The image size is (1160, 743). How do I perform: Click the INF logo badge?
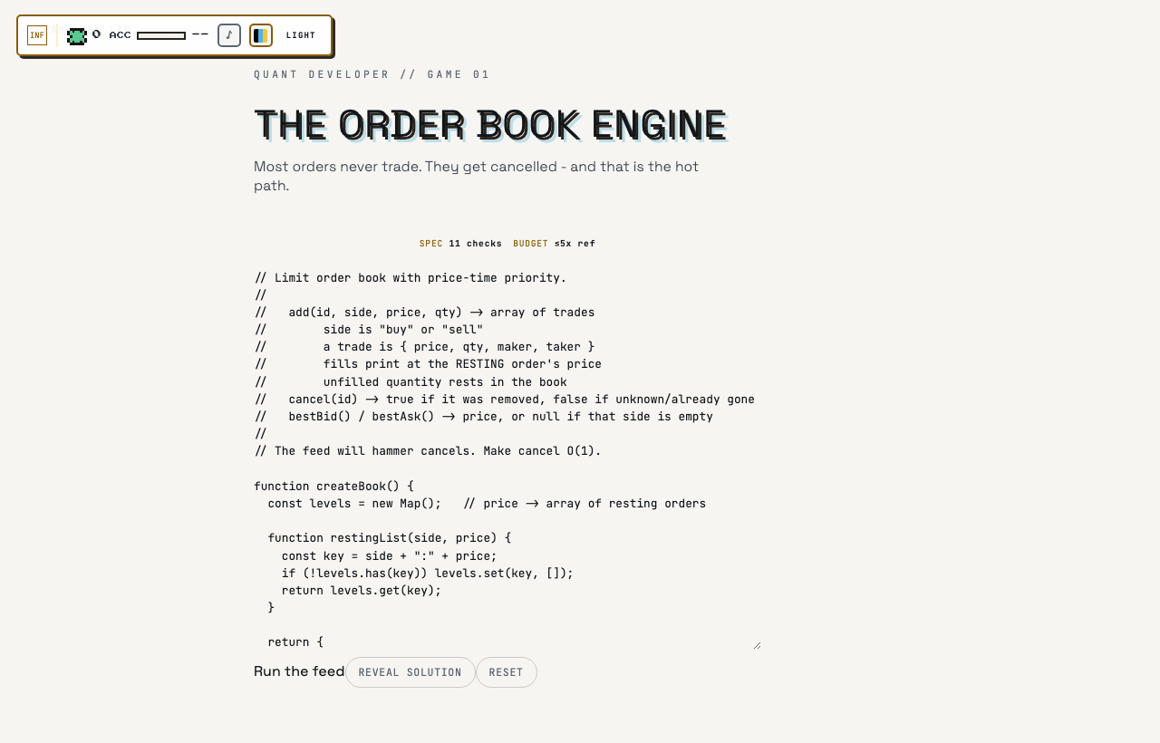coord(37,35)
